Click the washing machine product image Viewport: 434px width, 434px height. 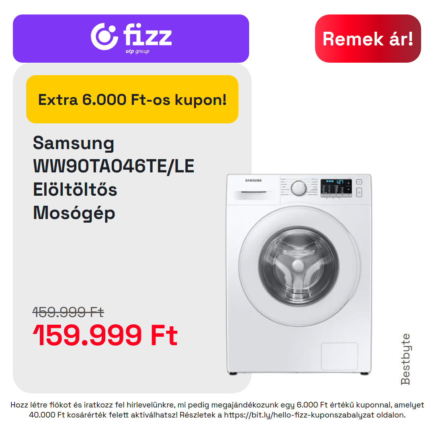tap(299, 274)
